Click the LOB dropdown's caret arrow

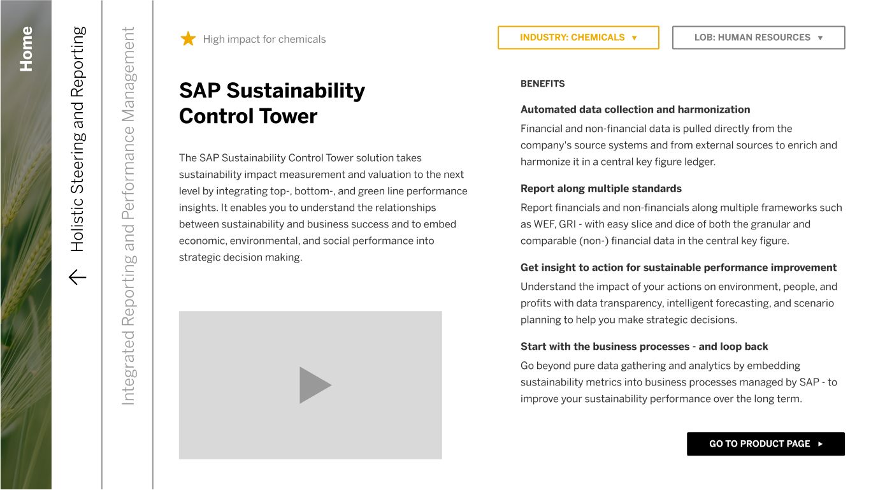820,38
